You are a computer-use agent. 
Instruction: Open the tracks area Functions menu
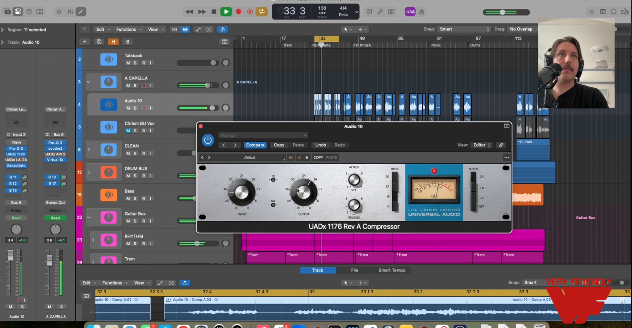click(129, 29)
